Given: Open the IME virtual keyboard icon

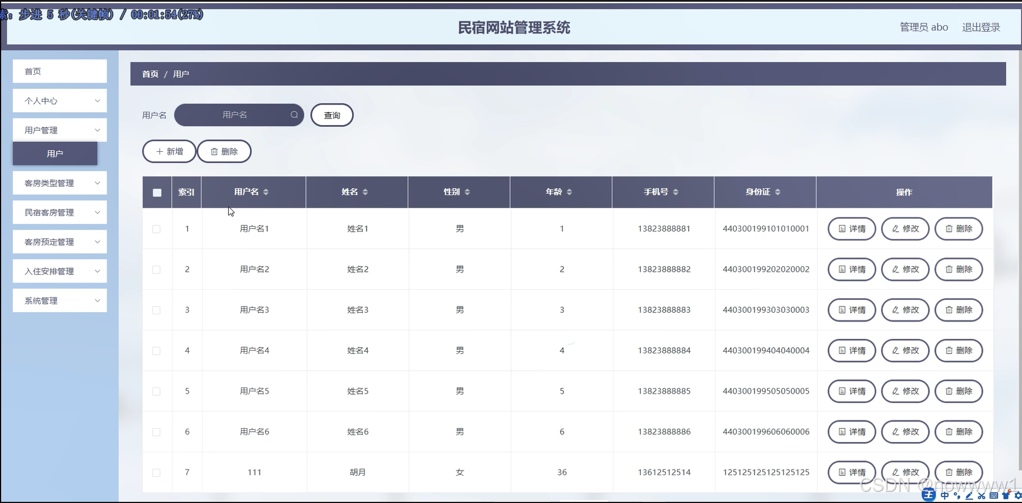Looking at the screenshot, I should pos(994,496).
